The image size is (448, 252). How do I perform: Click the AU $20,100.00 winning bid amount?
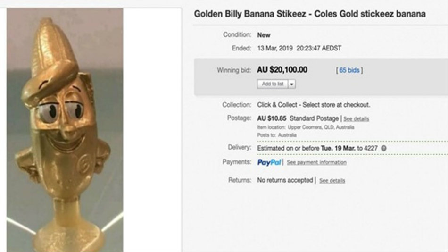[282, 70]
